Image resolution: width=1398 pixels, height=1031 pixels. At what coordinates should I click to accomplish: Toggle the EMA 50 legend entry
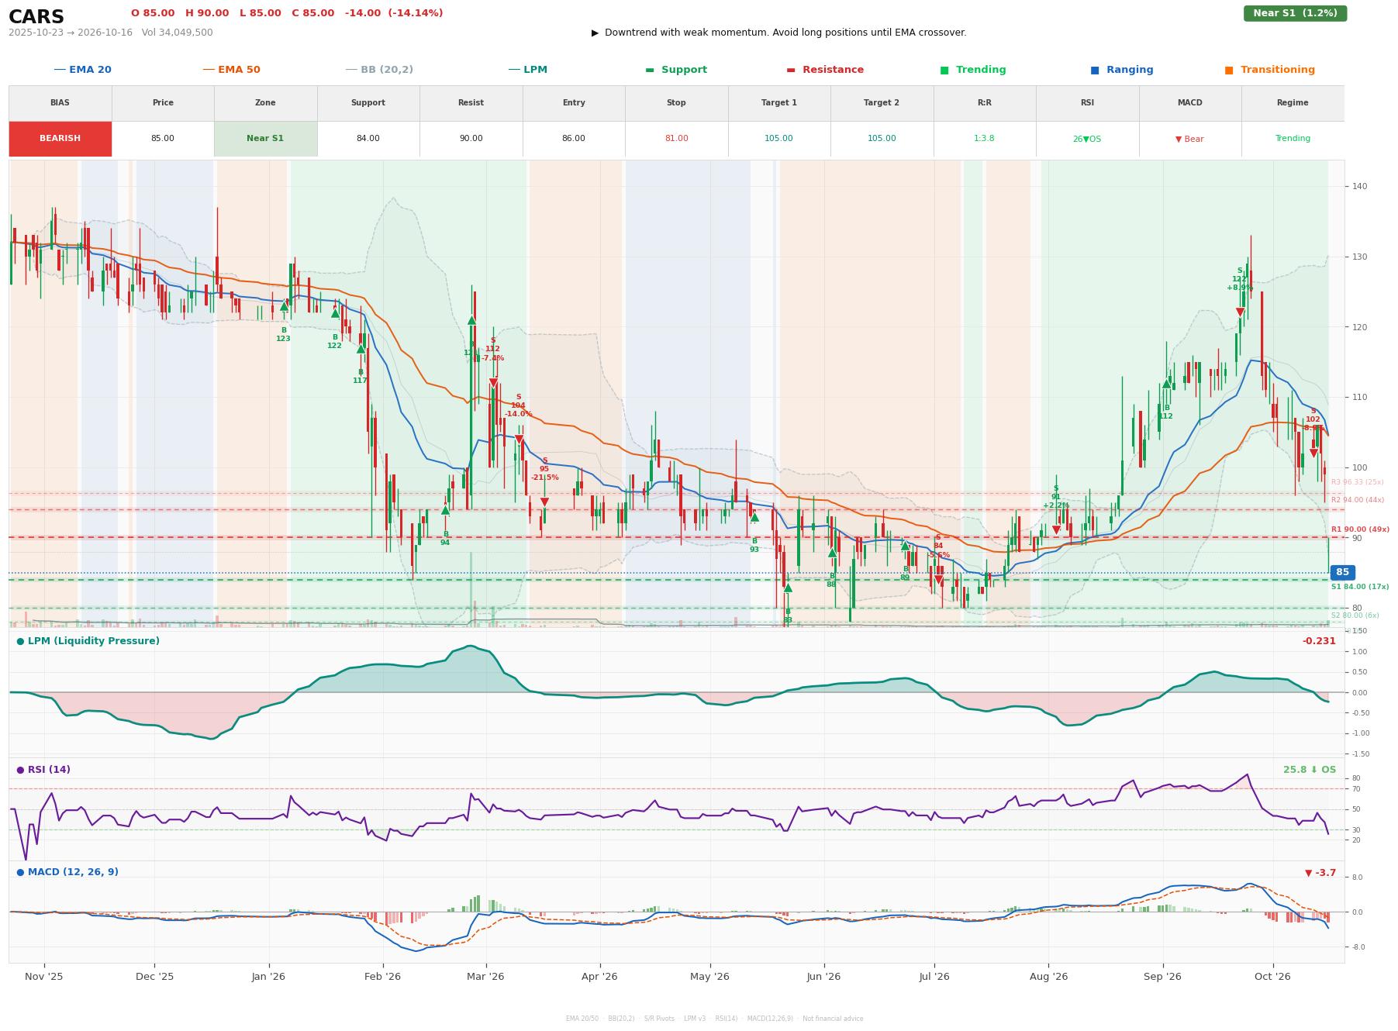click(x=232, y=70)
